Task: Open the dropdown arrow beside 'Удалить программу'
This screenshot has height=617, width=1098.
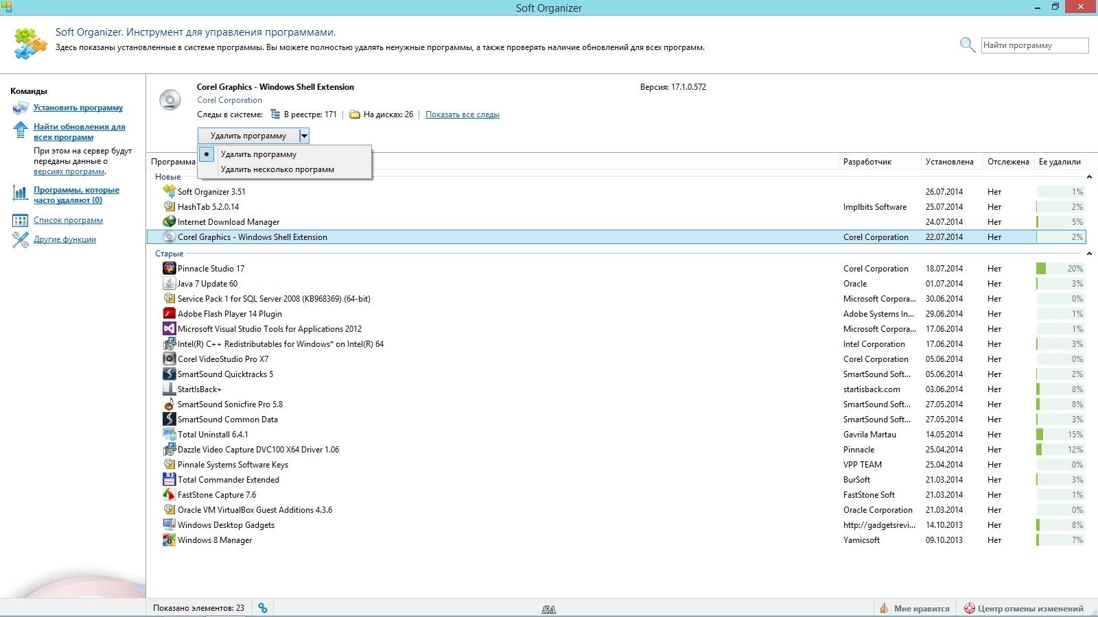Action: 304,136
